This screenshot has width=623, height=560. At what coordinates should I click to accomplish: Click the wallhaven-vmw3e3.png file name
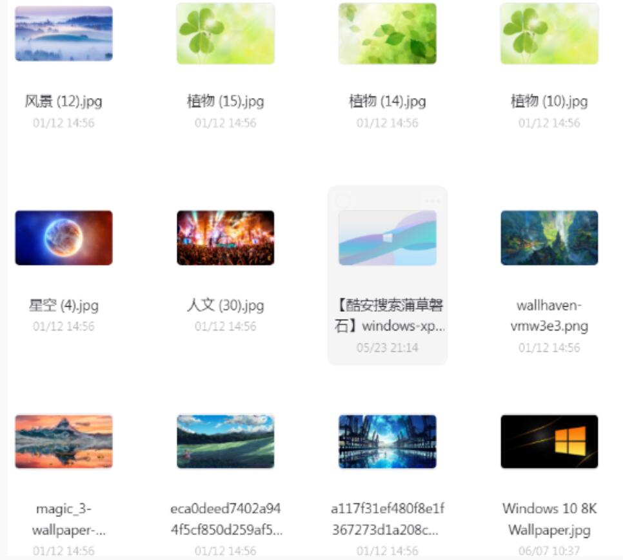click(549, 316)
